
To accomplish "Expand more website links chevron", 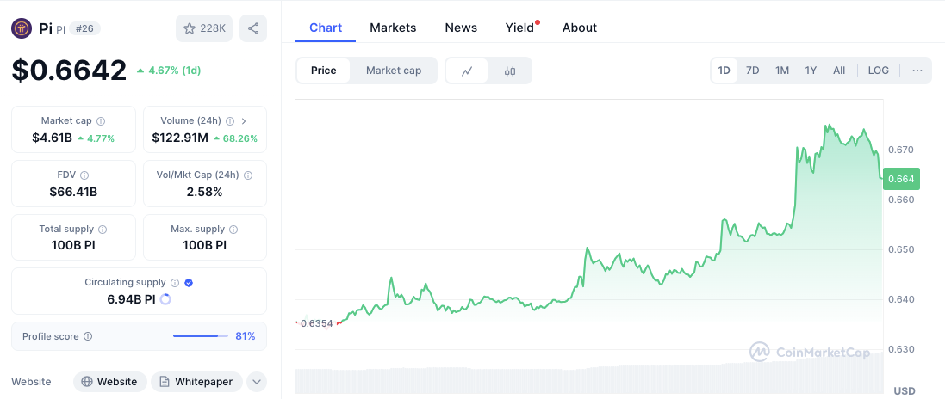I will coord(257,382).
